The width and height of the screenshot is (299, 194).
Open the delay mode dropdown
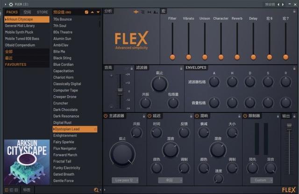pos(170,180)
